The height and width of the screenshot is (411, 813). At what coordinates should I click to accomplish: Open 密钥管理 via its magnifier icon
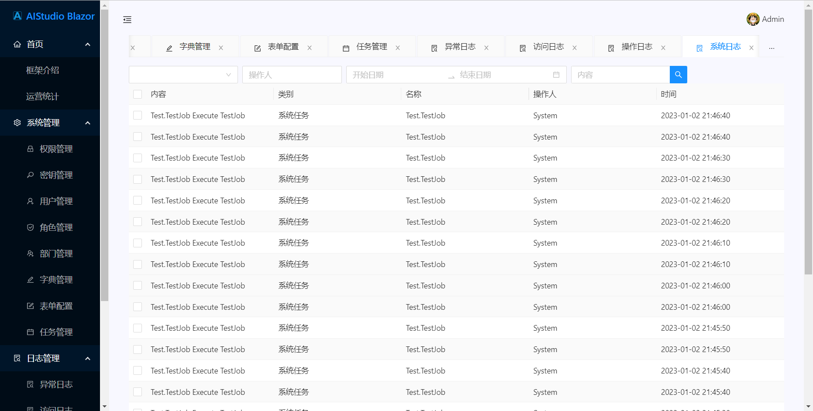[30, 175]
